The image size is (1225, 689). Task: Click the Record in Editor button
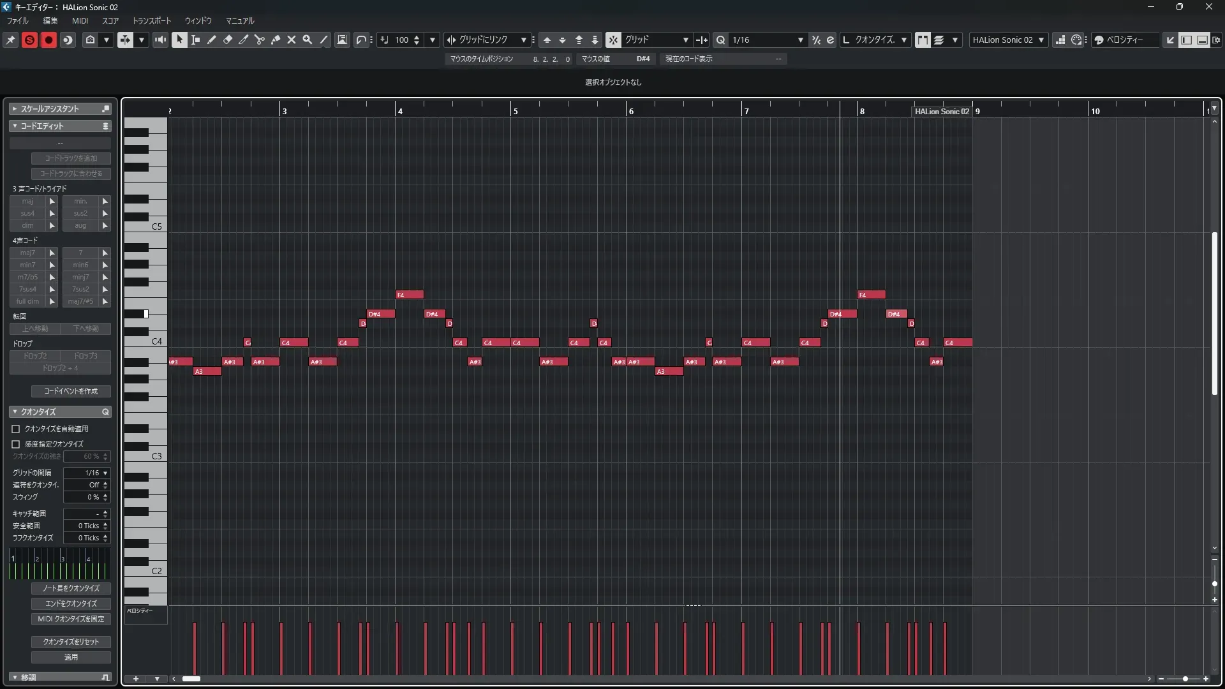48,40
